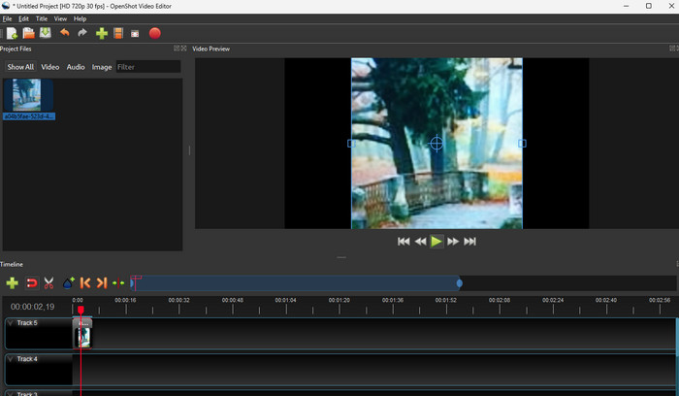This screenshot has width=679, height=396.
Task: Toggle timeline snapping magnet
Action: [32, 282]
